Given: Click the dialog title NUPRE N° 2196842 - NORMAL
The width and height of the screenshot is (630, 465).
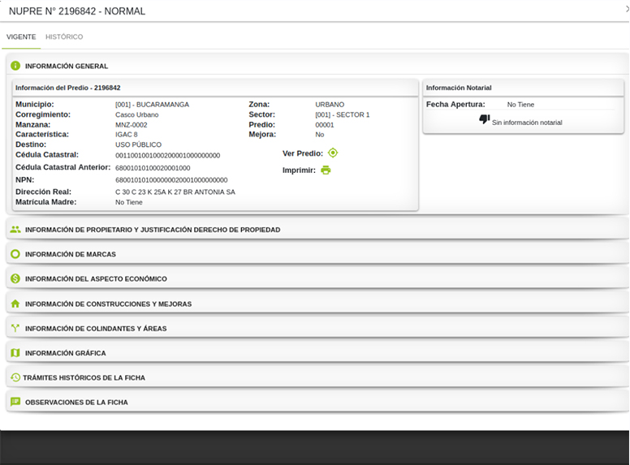Looking at the screenshot, I should 77,11.
